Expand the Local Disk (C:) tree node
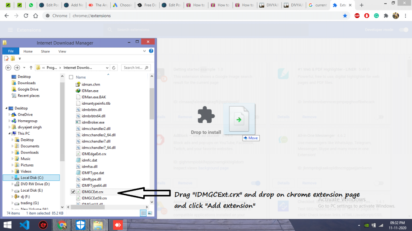Image resolution: width=412 pixels, height=231 pixels. tap(12, 178)
